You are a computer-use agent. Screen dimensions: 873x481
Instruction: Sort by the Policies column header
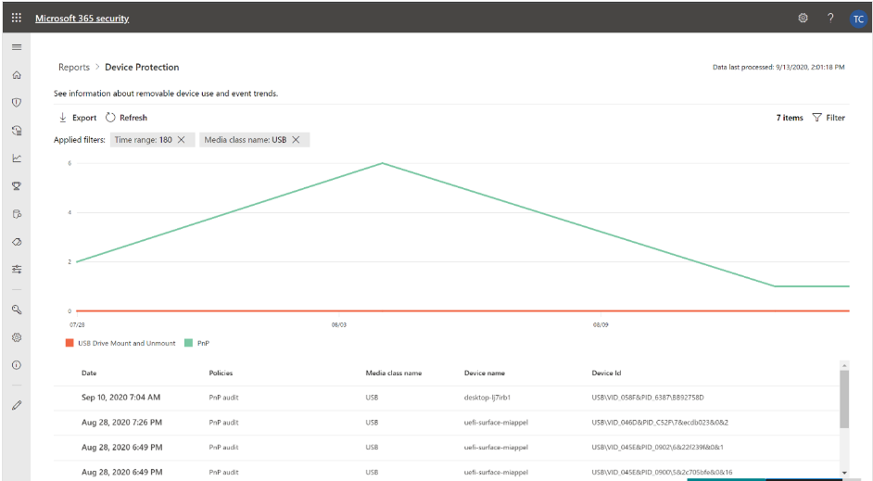coord(221,373)
